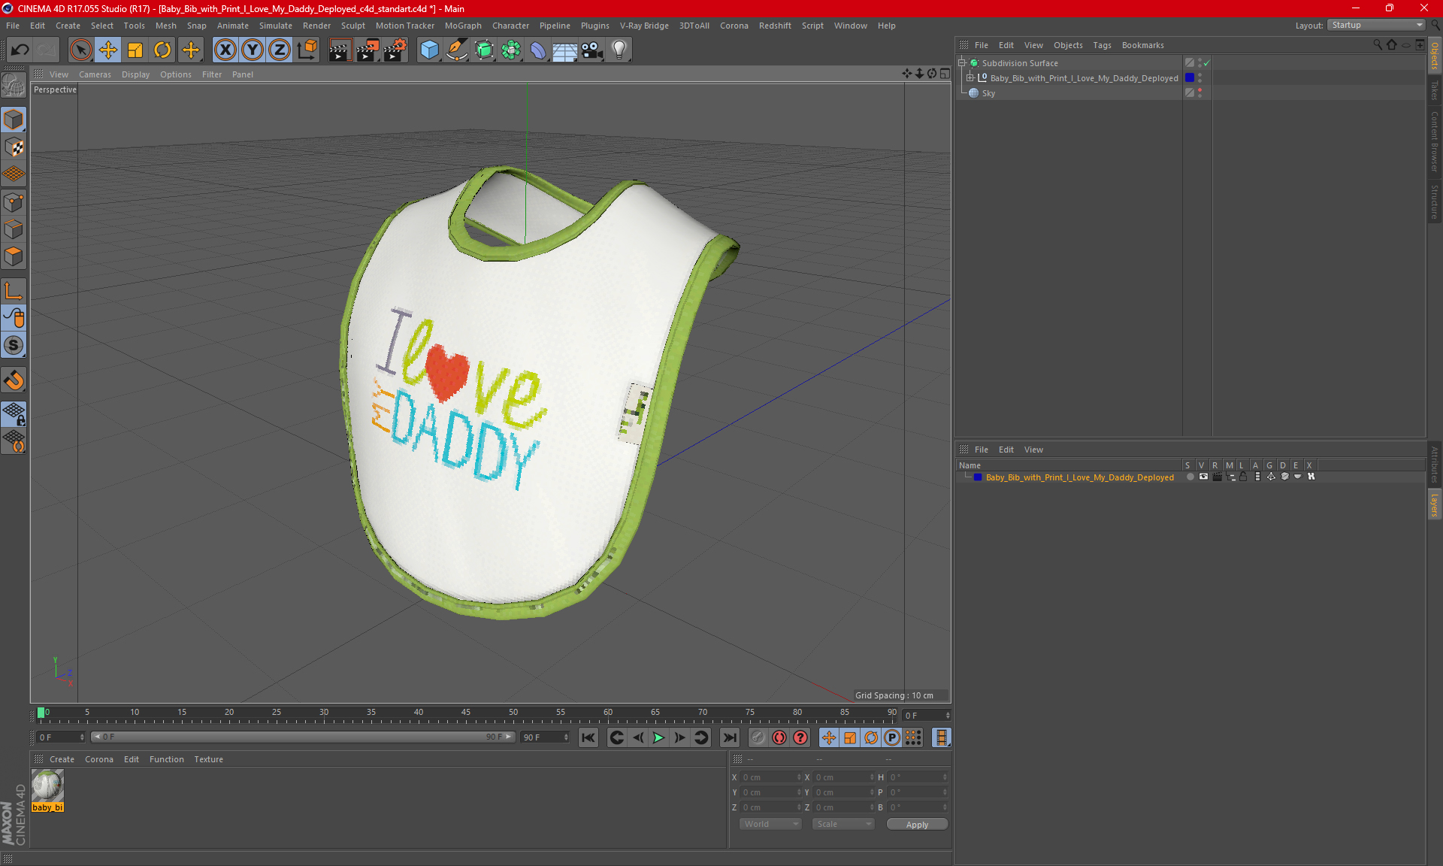
Task: Open the Objects side tab
Action: 1435,55
